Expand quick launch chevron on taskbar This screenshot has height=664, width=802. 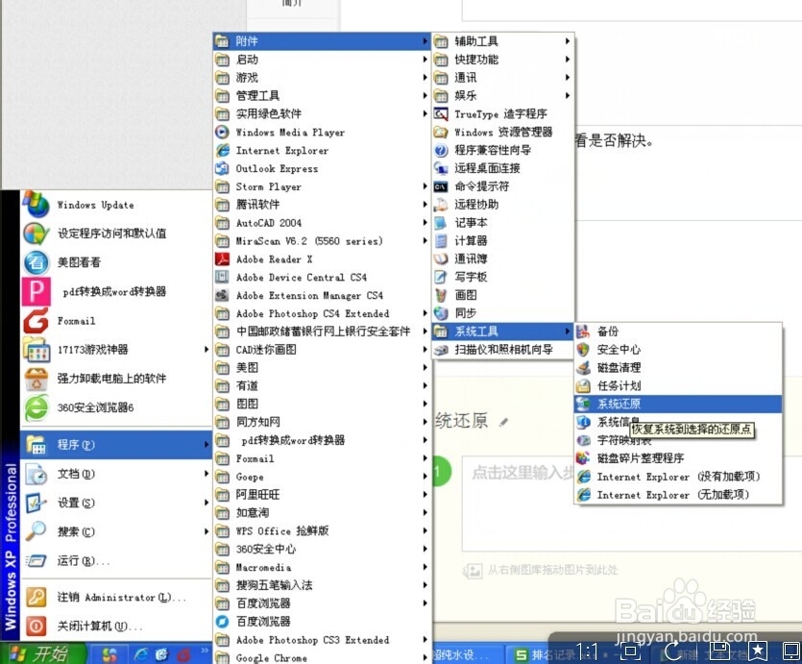pyautogui.click(x=205, y=651)
